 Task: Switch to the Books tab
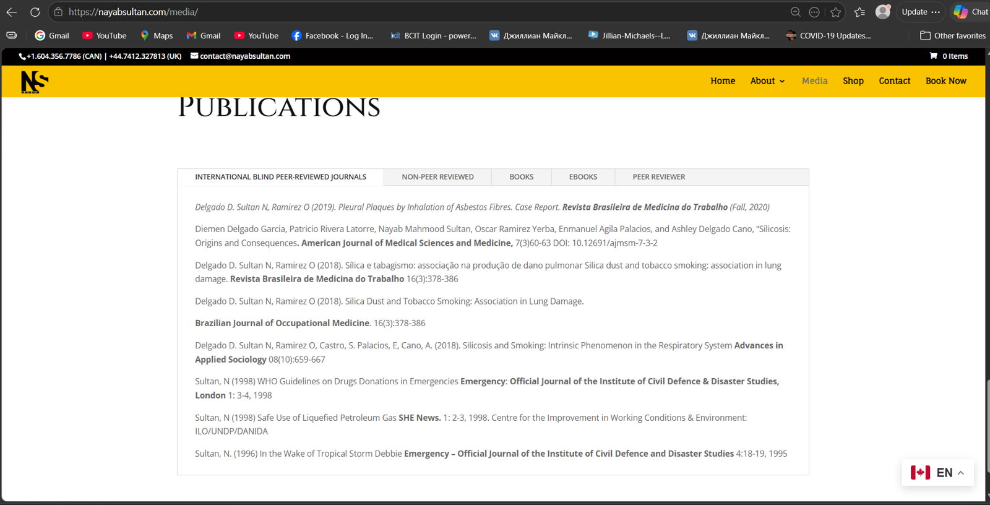[521, 177]
